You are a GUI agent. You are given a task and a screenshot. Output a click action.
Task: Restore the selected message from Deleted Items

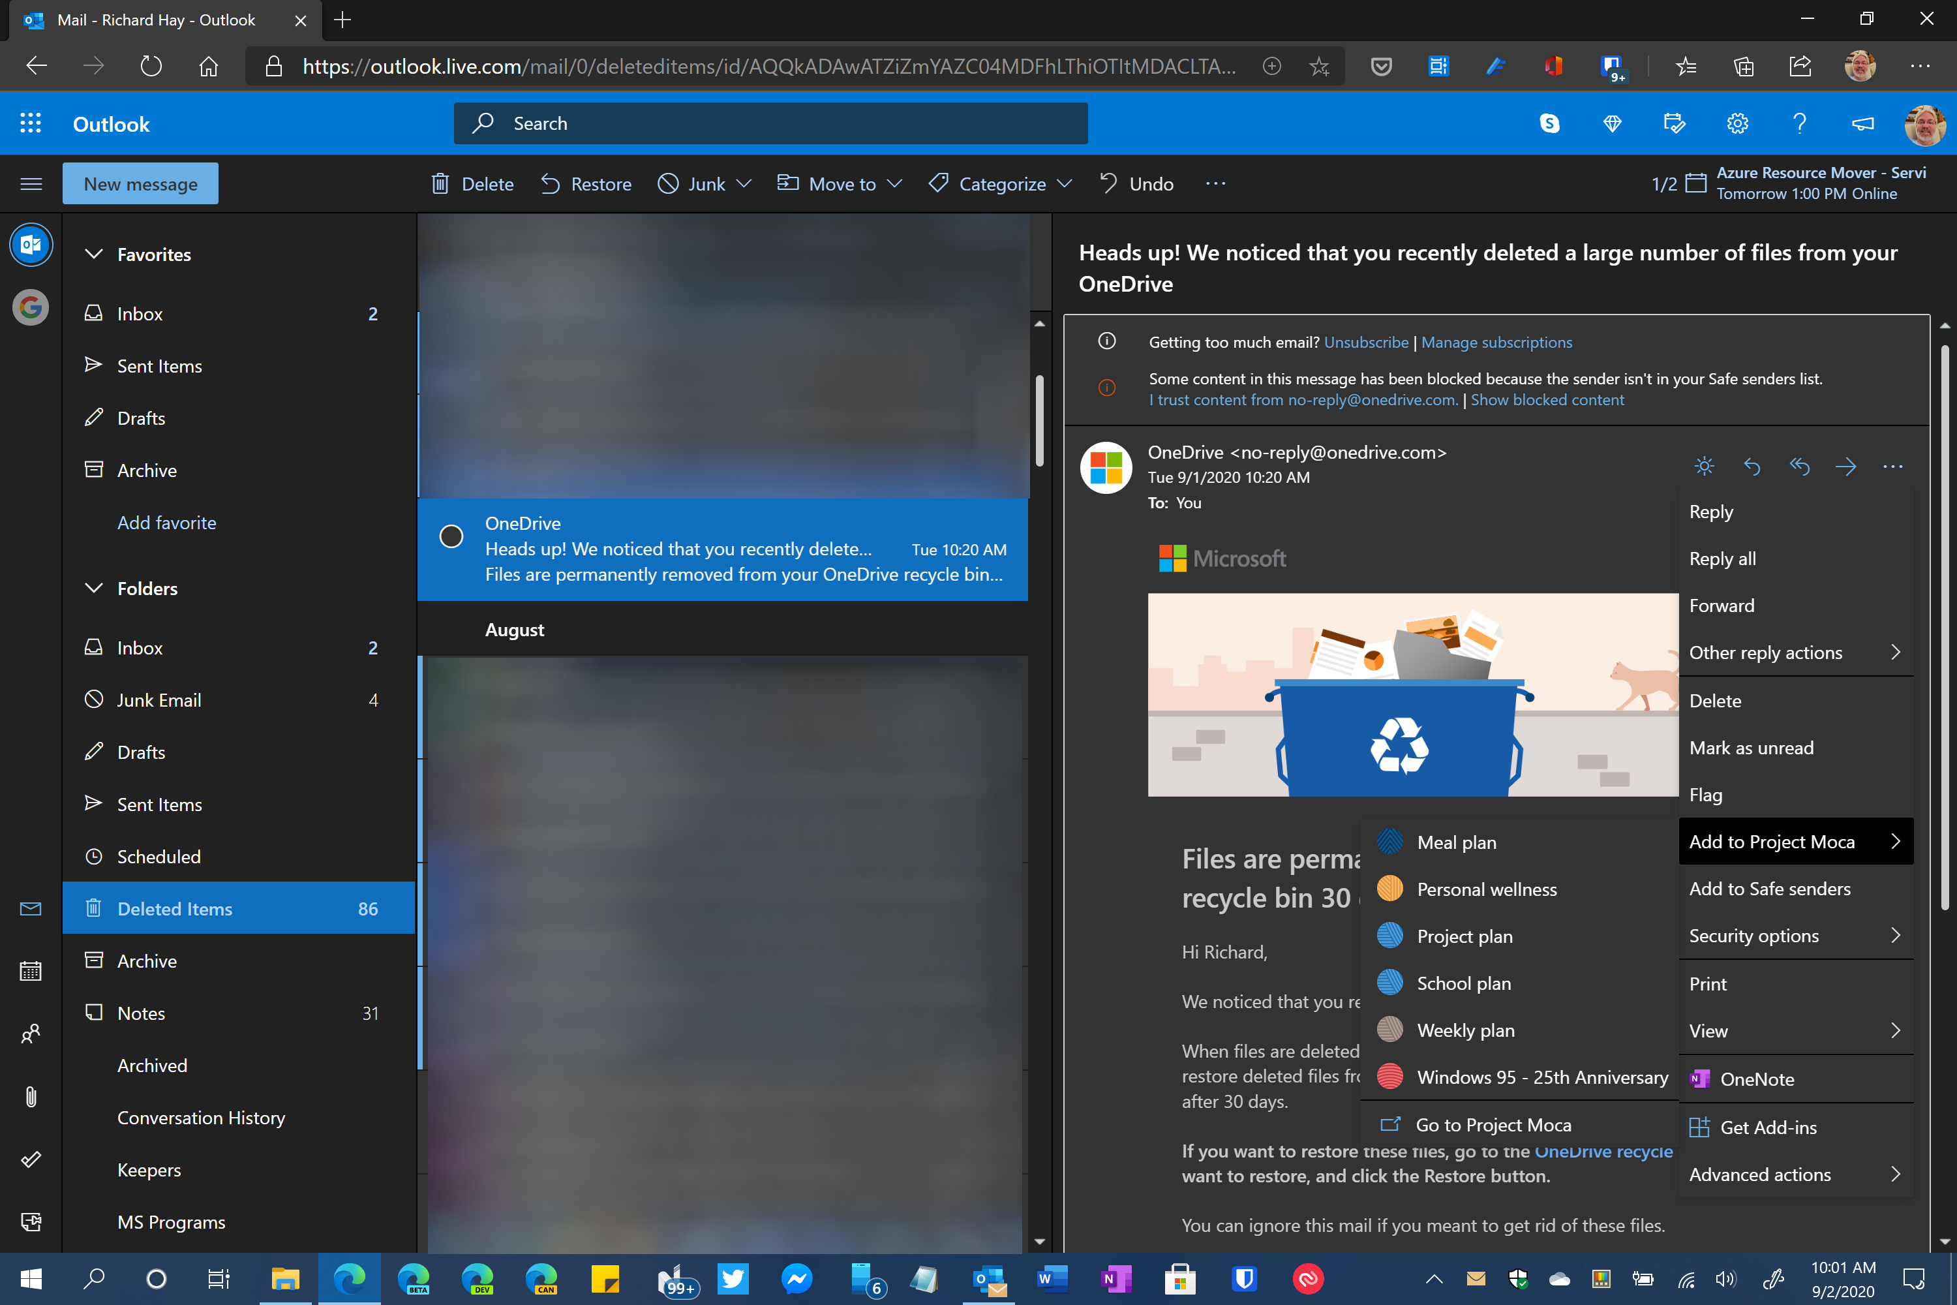585,183
